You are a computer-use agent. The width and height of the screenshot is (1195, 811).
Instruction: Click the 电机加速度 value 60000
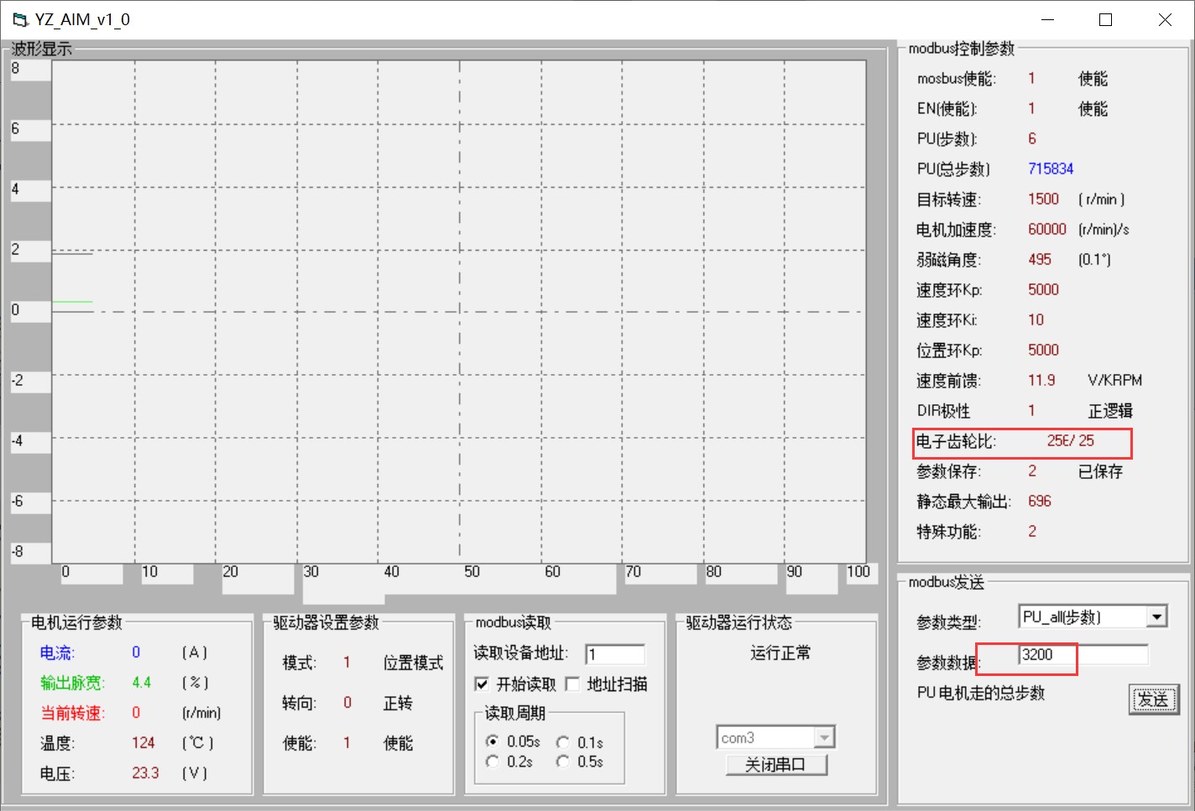tap(1047, 229)
